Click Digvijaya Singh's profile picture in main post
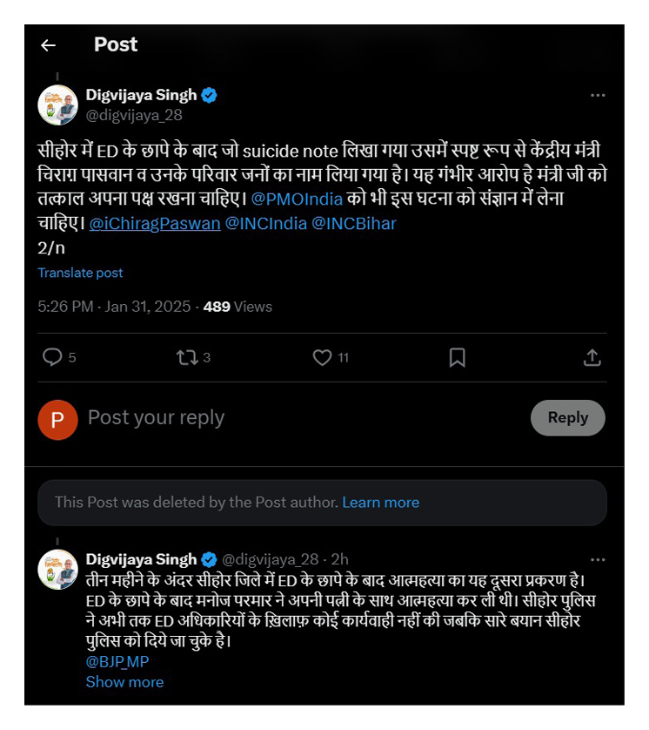The height and width of the screenshot is (730, 649). click(58, 105)
